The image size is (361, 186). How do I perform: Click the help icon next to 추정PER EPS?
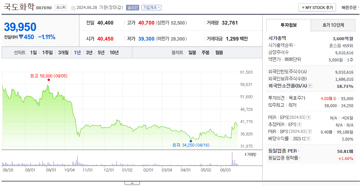(x=299, y=125)
